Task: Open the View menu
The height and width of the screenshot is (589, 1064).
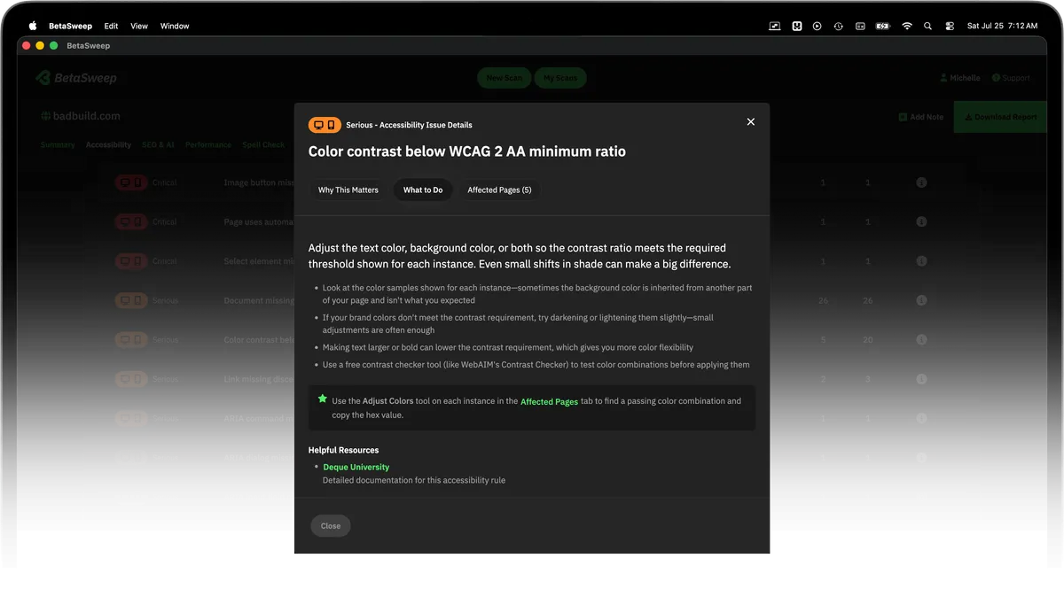Action: coord(139,26)
